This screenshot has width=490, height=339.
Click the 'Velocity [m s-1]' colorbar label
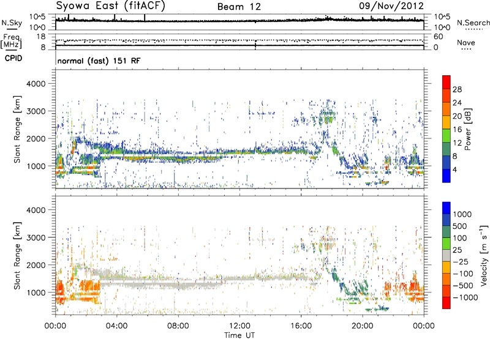tap(484, 255)
